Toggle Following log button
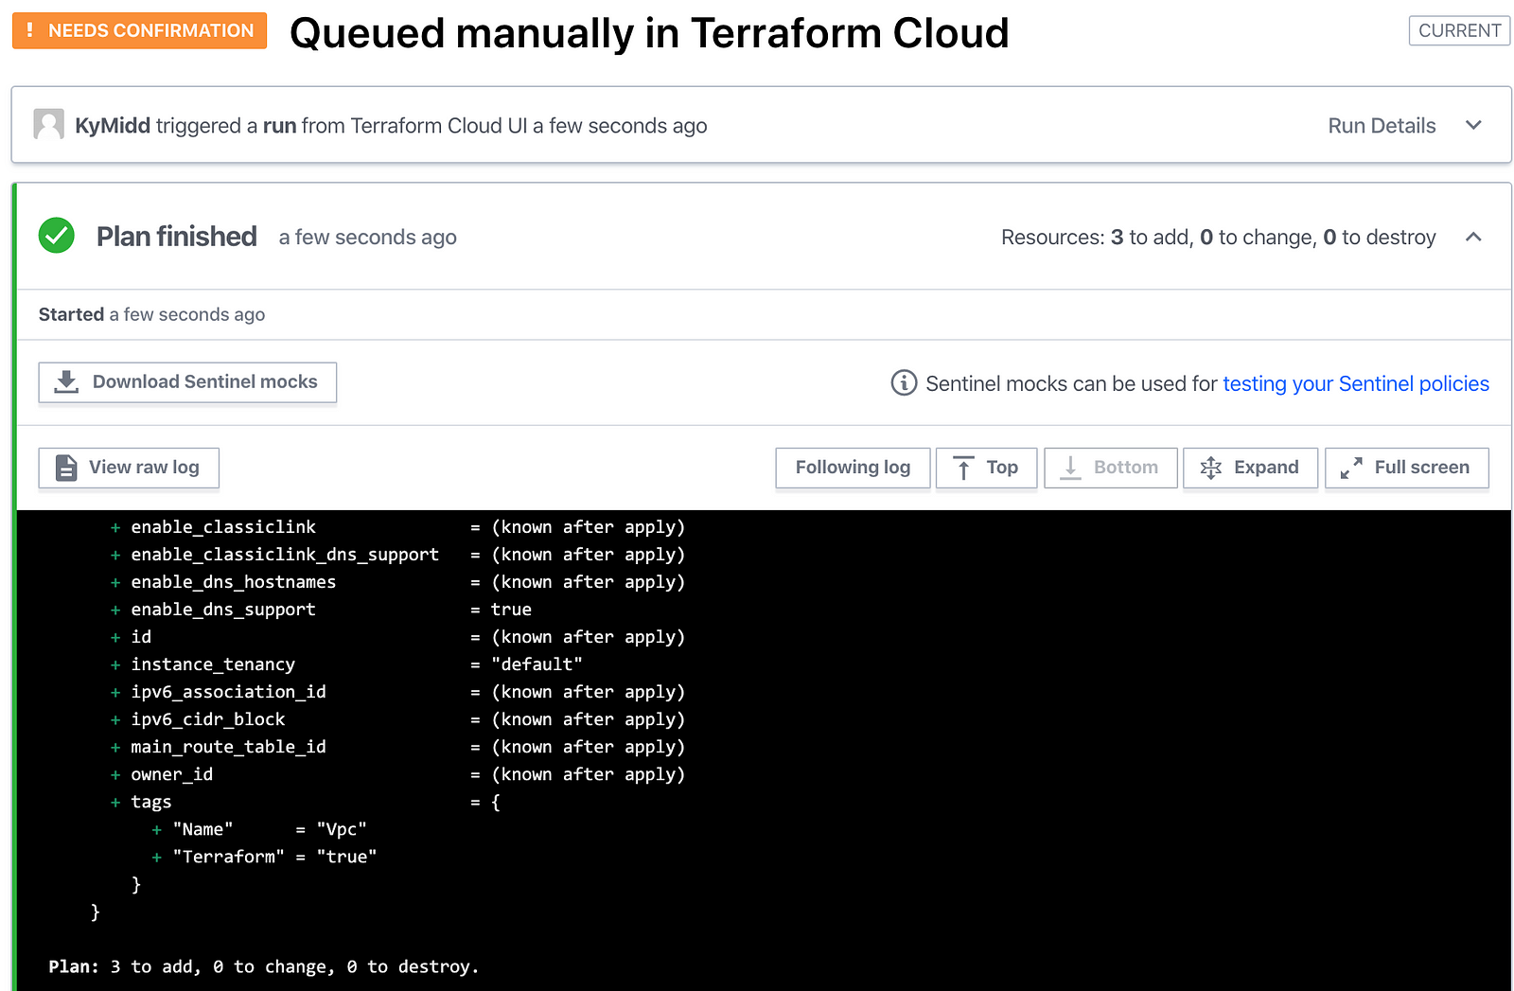The height and width of the screenshot is (991, 1514). click(x=853, y=468)
